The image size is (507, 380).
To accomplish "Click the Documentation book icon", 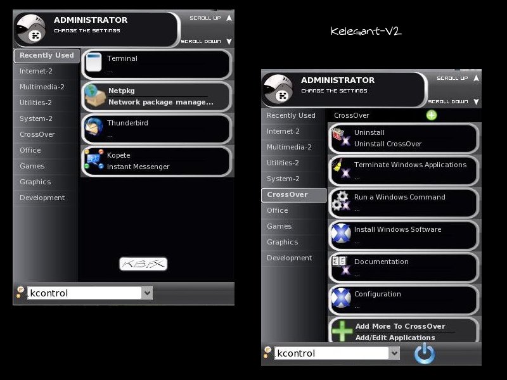I will coord(341,265).
